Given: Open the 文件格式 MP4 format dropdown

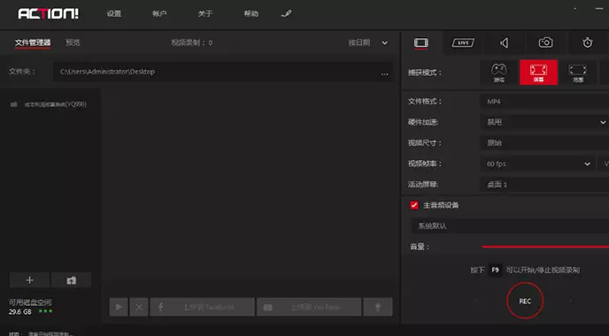Looking at the screenshot, I should (544, 102).
